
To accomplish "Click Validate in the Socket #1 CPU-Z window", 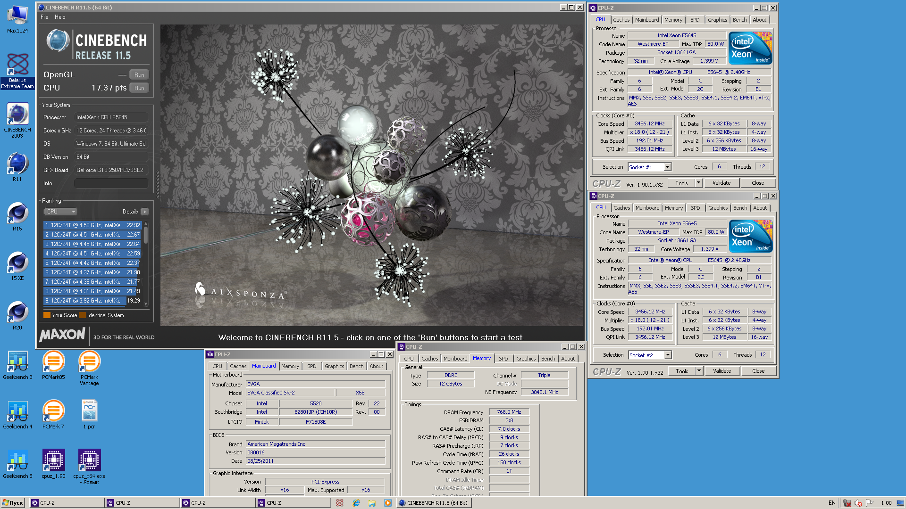I will (x=721, y=183).
